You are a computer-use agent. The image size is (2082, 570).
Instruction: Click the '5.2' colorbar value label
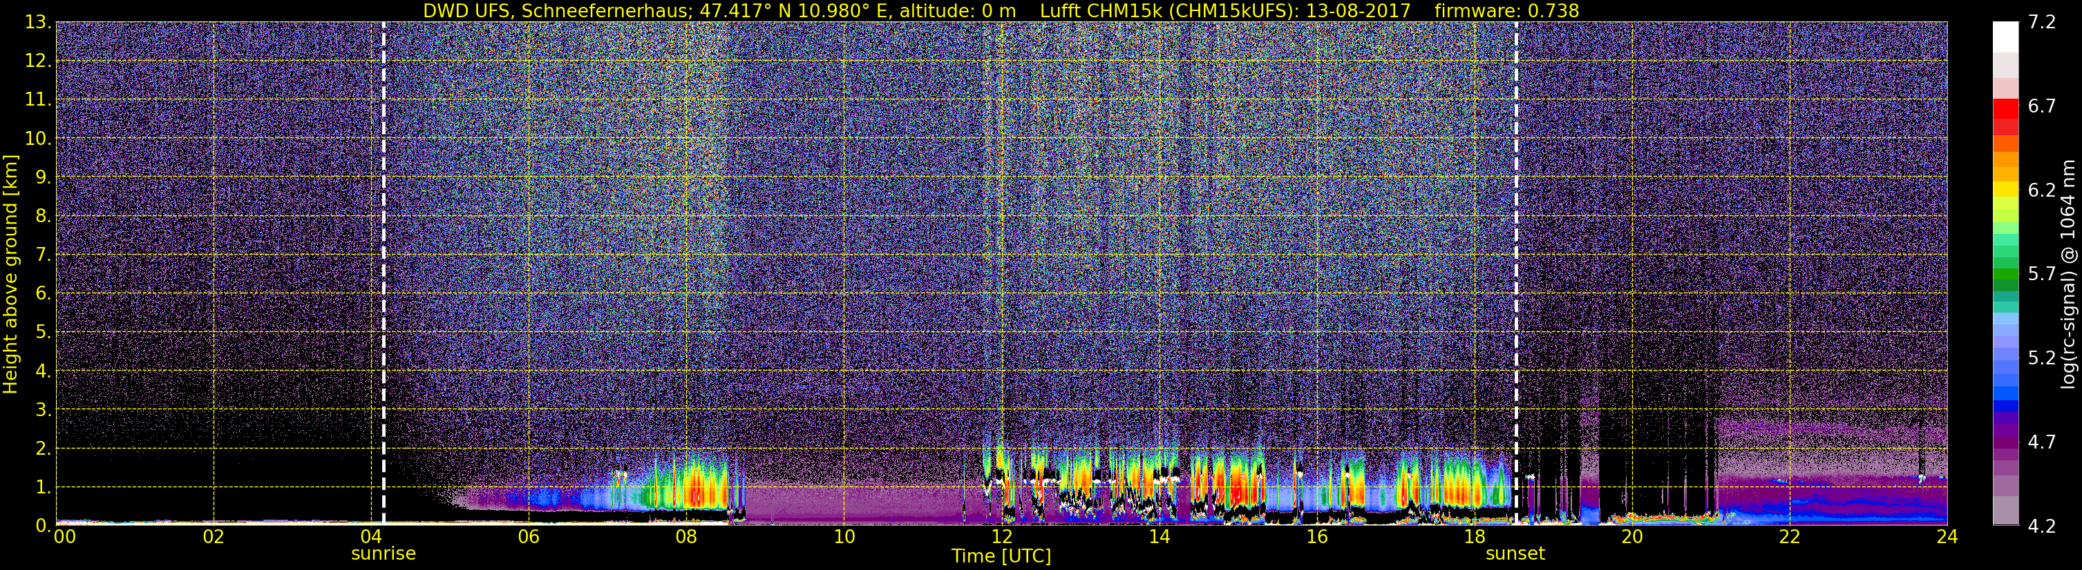tap(2042, 357)
